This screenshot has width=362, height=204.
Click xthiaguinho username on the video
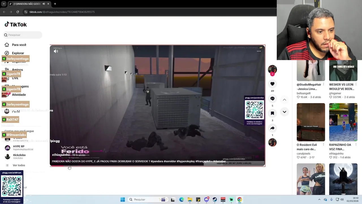(x=61, y=155)
